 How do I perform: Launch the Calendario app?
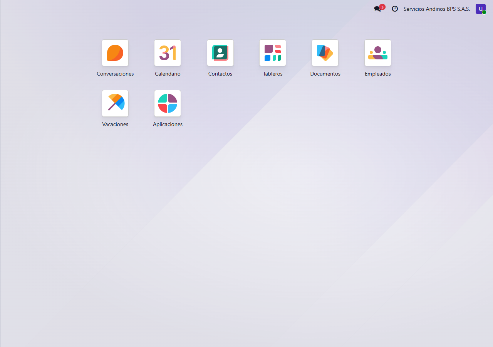pyautogui.click(x=168, y=53)
